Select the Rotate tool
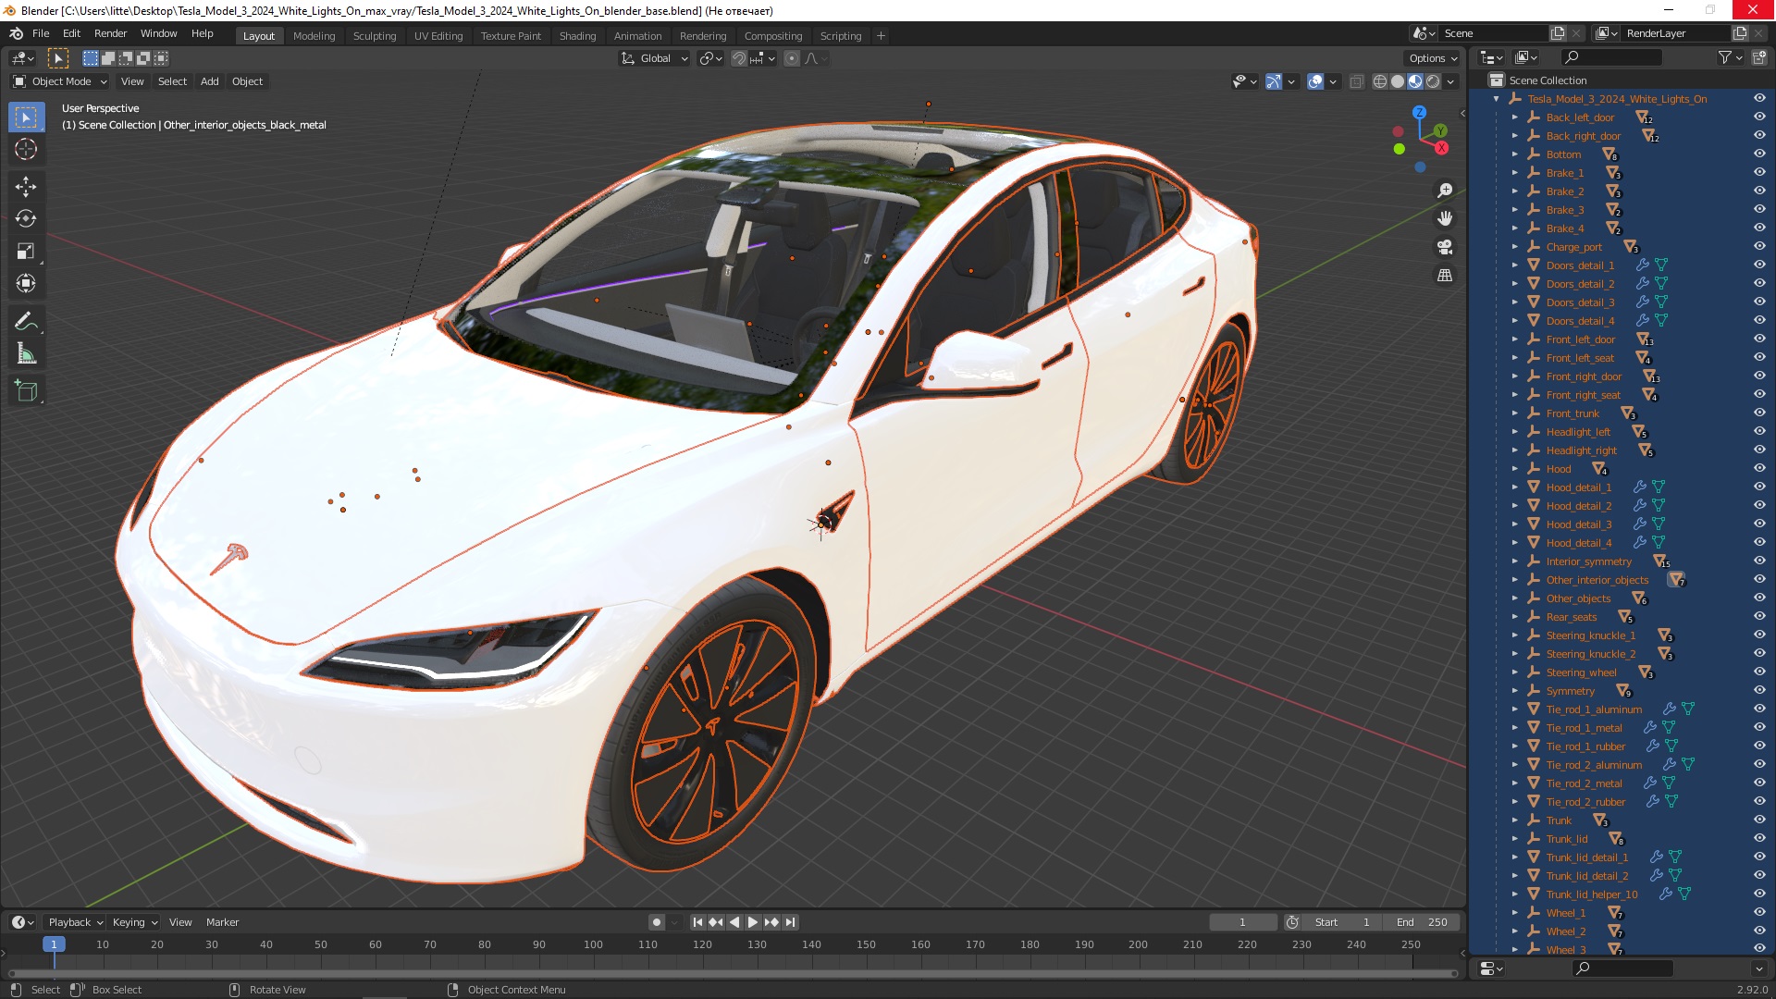1776x999 pixels. pyautogui.click(x=26, y=218)
